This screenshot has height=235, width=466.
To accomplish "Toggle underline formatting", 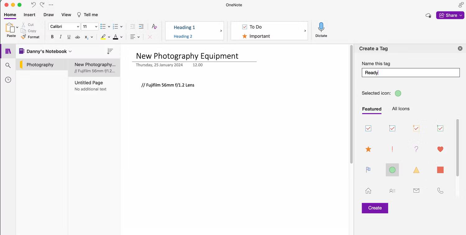I will [x=69, y=37].
